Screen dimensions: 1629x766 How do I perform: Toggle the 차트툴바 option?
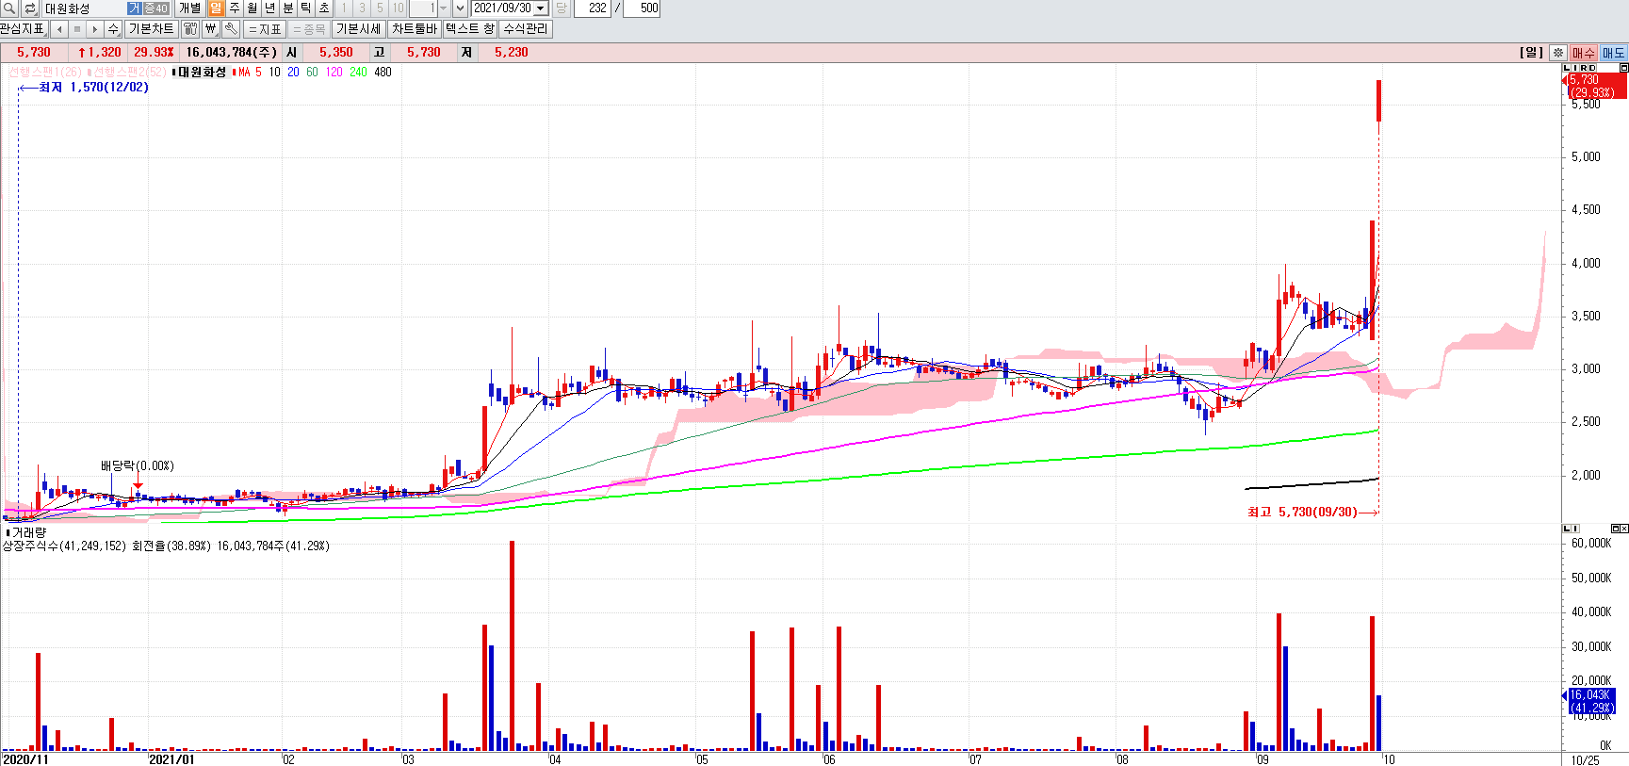tap(415, 29)
